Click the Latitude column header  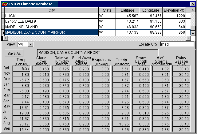point(127,10)
